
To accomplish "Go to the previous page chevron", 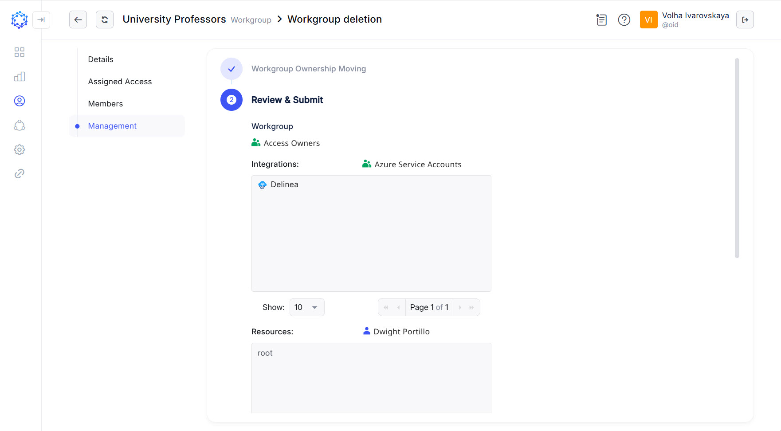I will [x=399, y=307].
